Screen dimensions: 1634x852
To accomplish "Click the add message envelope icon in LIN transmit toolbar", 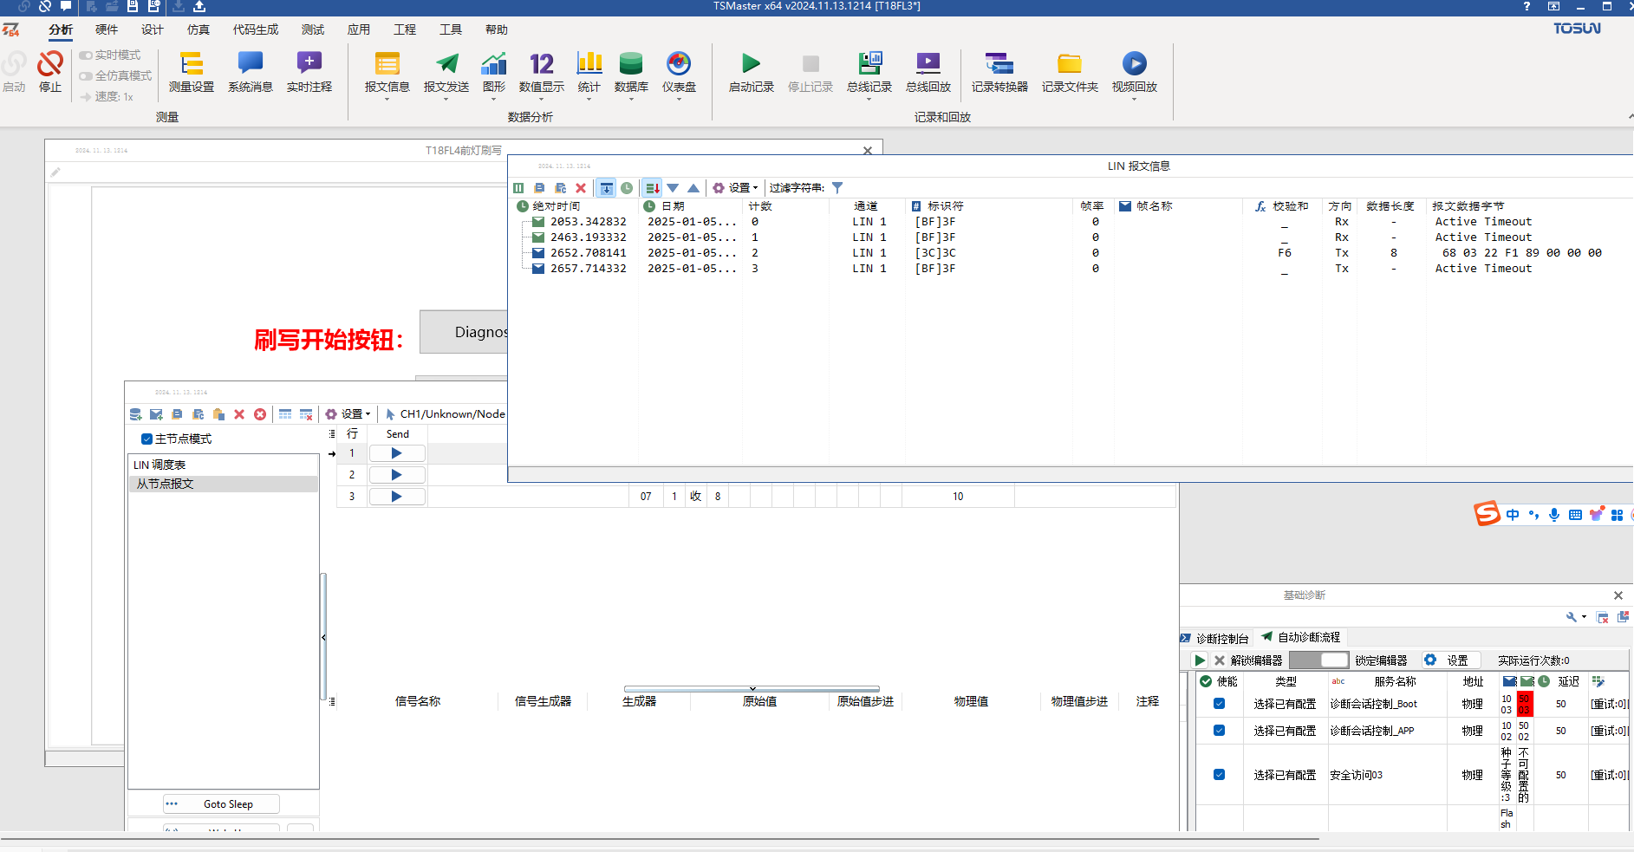I will pos(156,414).
